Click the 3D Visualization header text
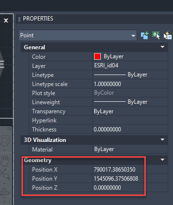This screenshot has height=205, width=173. (45, 140)
